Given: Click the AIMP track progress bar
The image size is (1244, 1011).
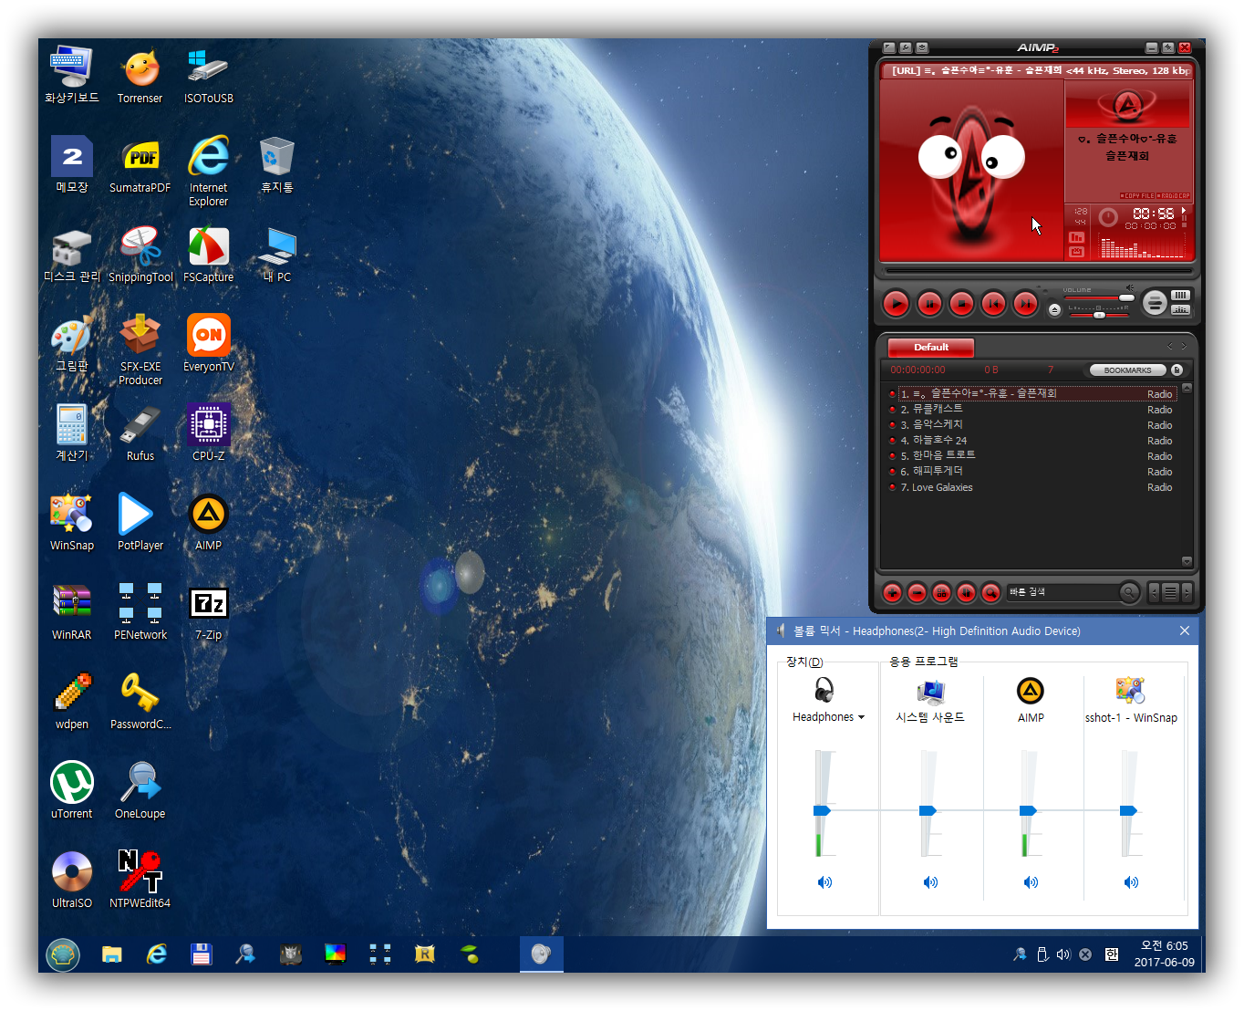Looking at the screenshot, I should pos(1038,271).
